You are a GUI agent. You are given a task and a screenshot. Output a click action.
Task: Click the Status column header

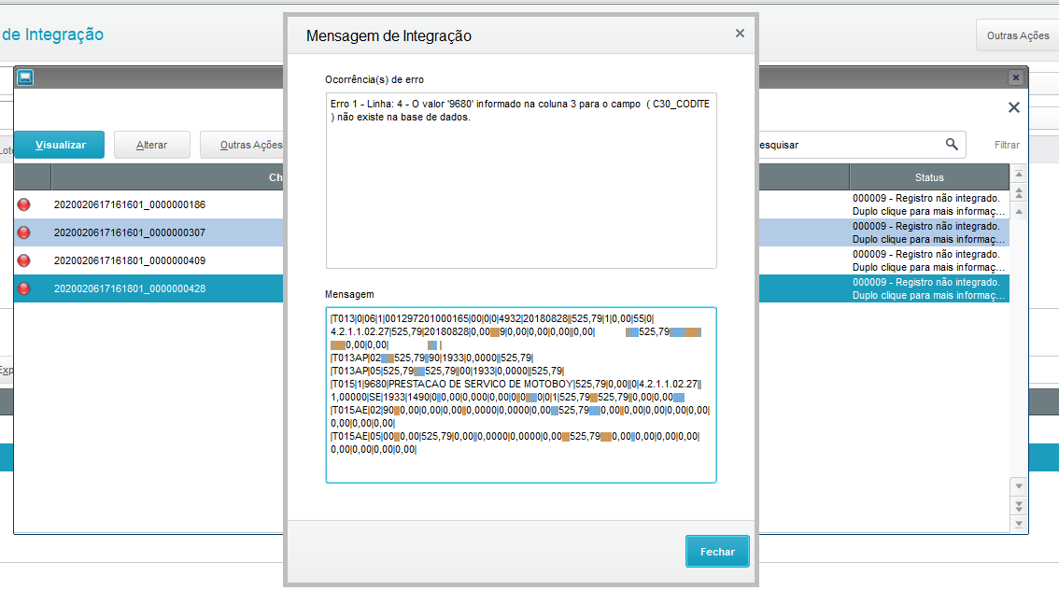point(929,177)
